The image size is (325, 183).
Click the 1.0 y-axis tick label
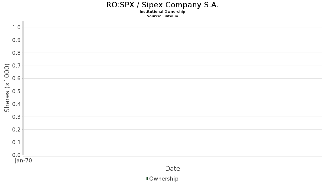coord(16,27)
